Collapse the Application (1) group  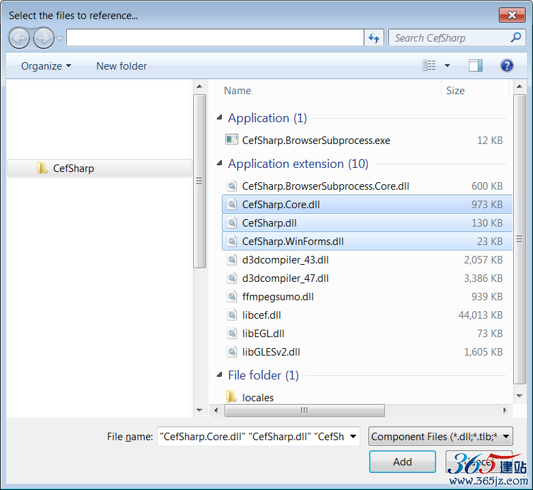pos(220,117)
